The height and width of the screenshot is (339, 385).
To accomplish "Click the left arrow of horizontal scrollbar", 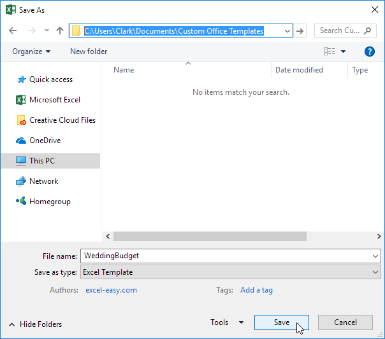I will (x=108, y=236).
